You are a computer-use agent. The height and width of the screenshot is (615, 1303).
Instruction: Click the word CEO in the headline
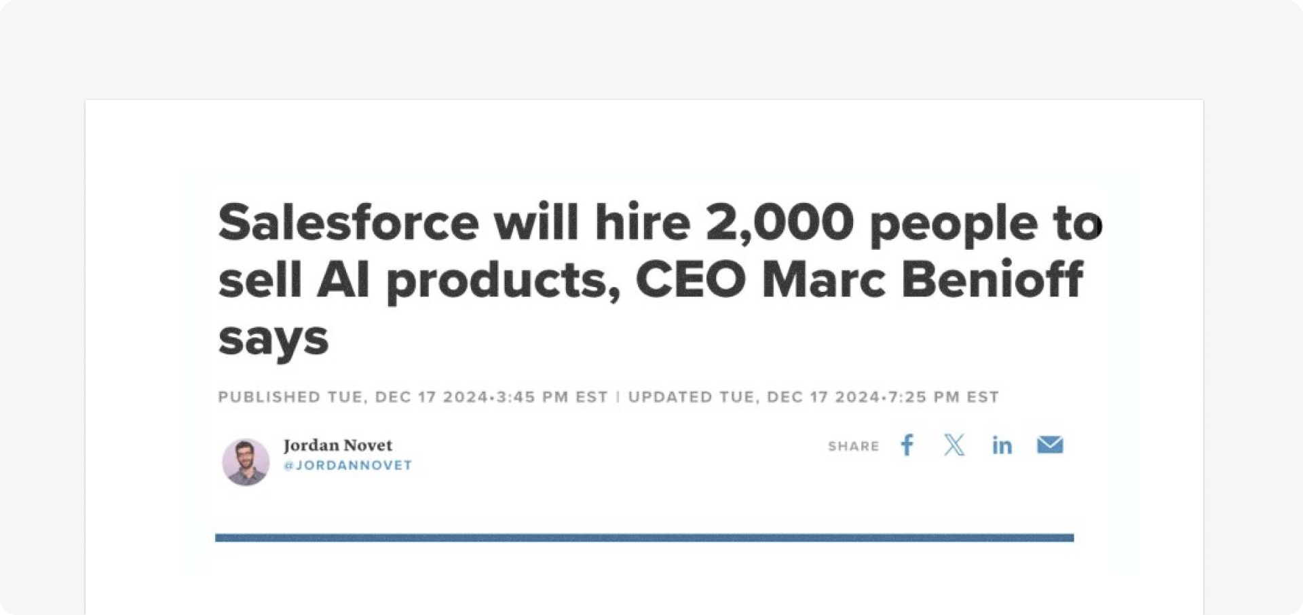(x=691, y=279)
